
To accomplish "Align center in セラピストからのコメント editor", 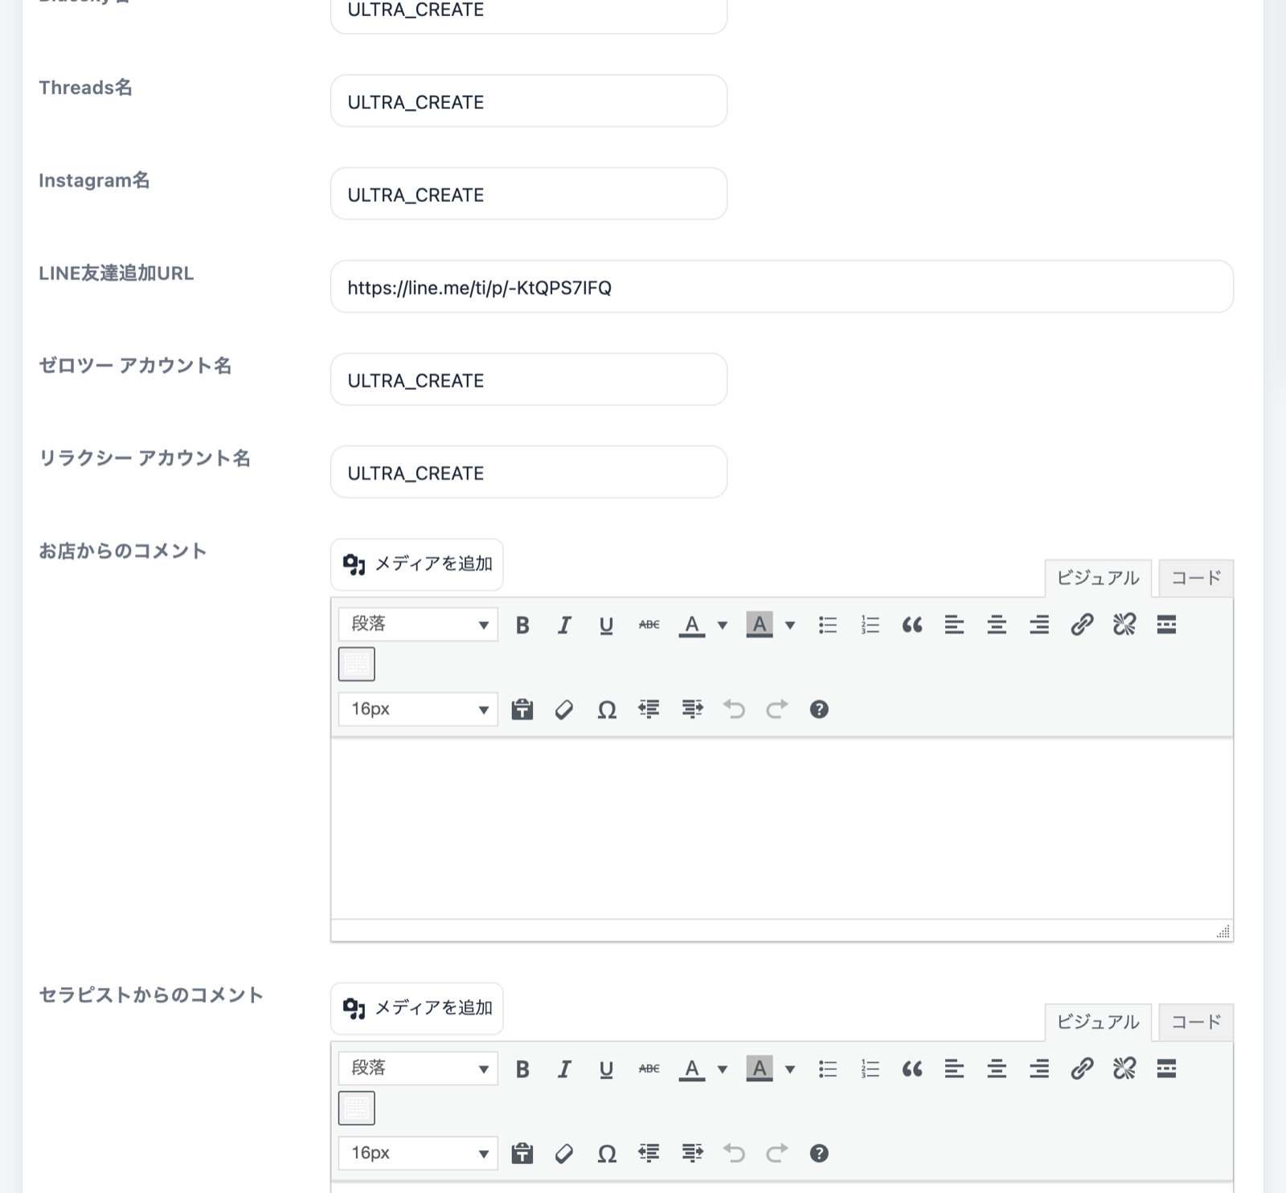I will [x=997, y=1068].
